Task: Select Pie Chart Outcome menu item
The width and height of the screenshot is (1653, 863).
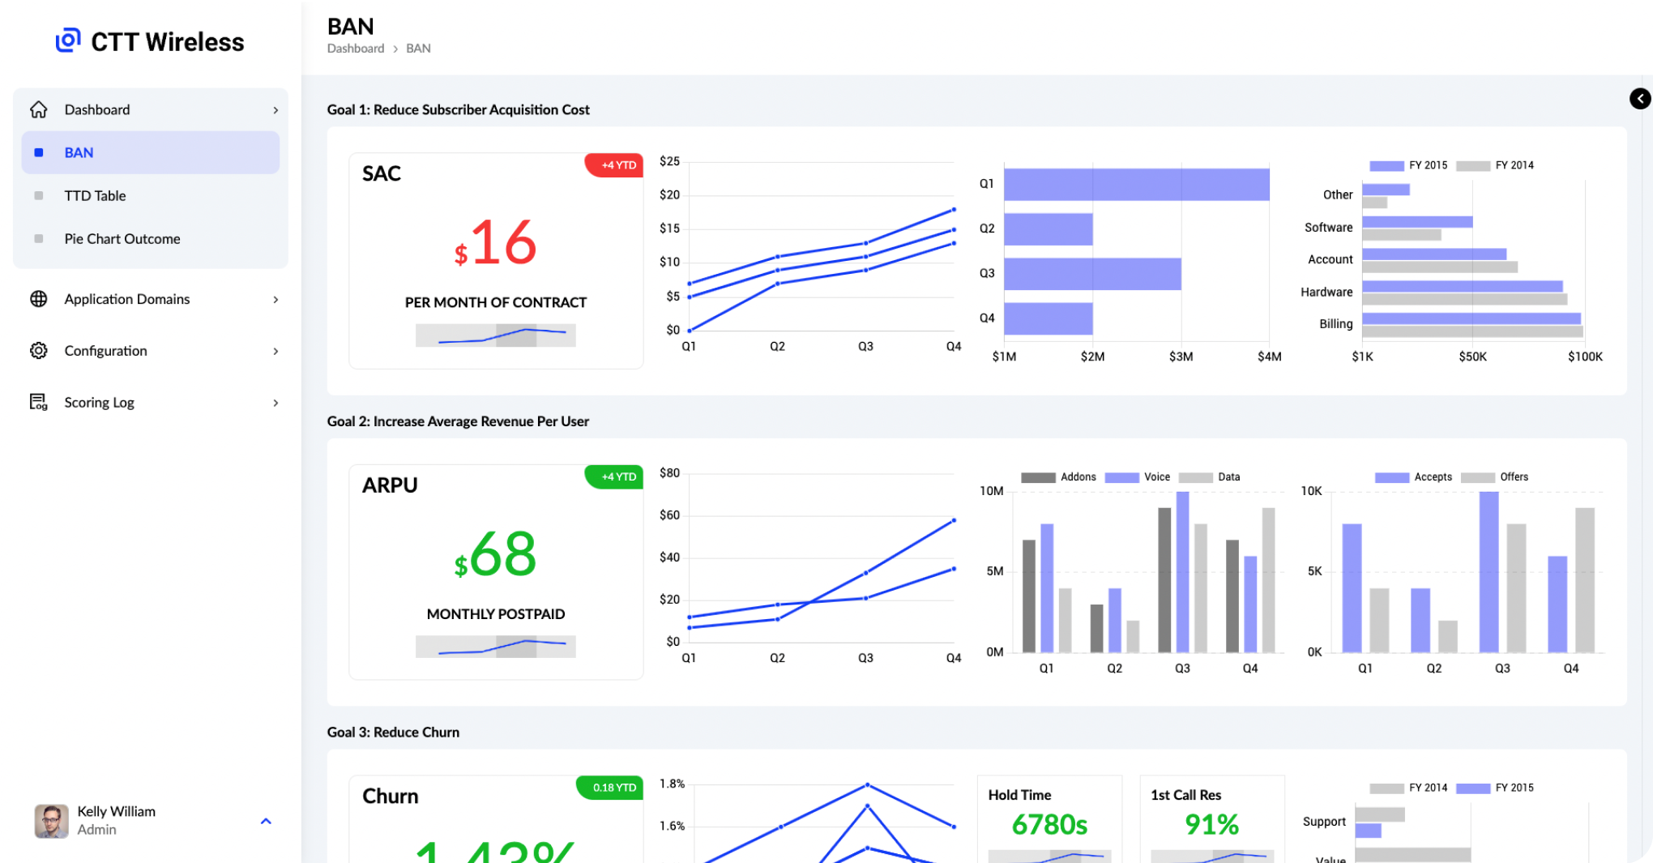Action: [x=122, y=239]
